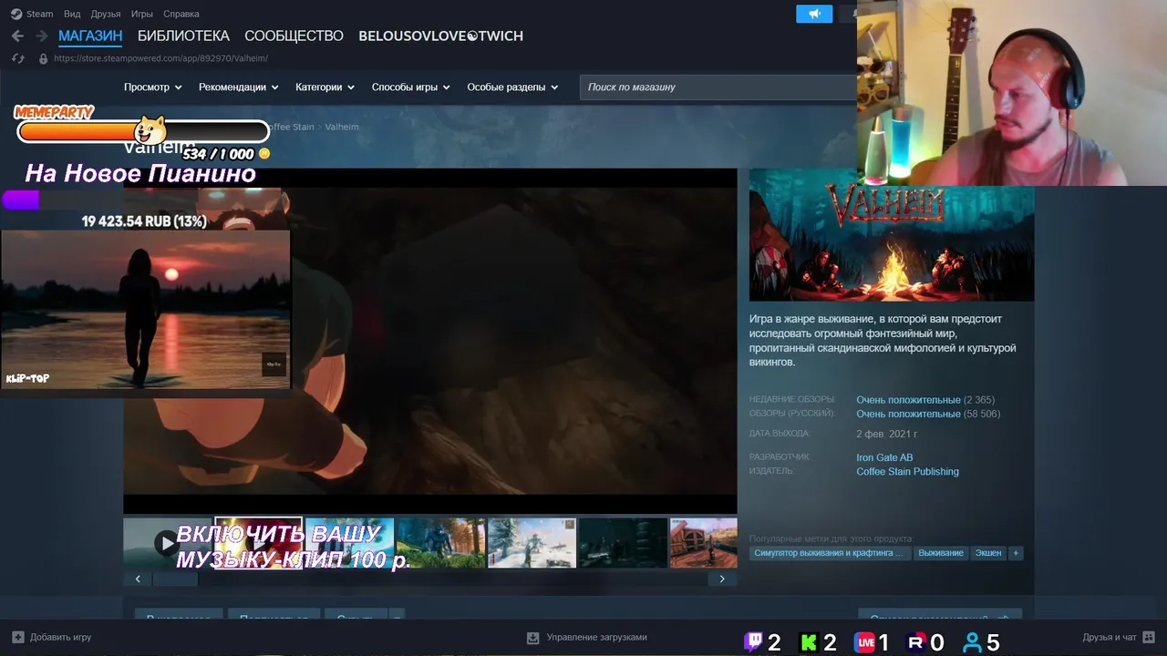The width and height of the screenshot is (1167, 656).
Task: Click the game description paragraph text
Action: [883, 341]
